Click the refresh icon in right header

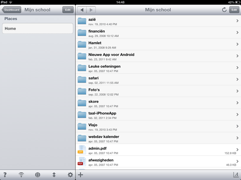tap(224, 10)
